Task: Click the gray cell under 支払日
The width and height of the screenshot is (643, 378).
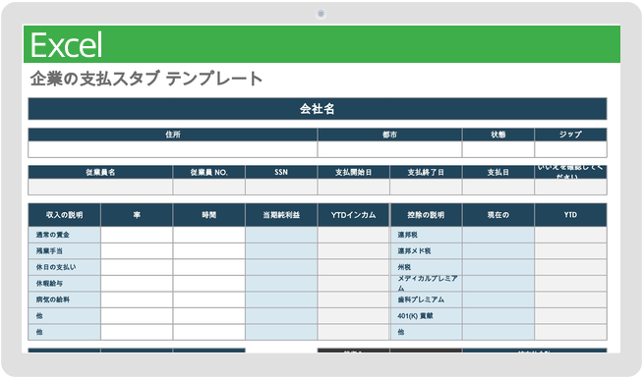Action: [498, 187]
